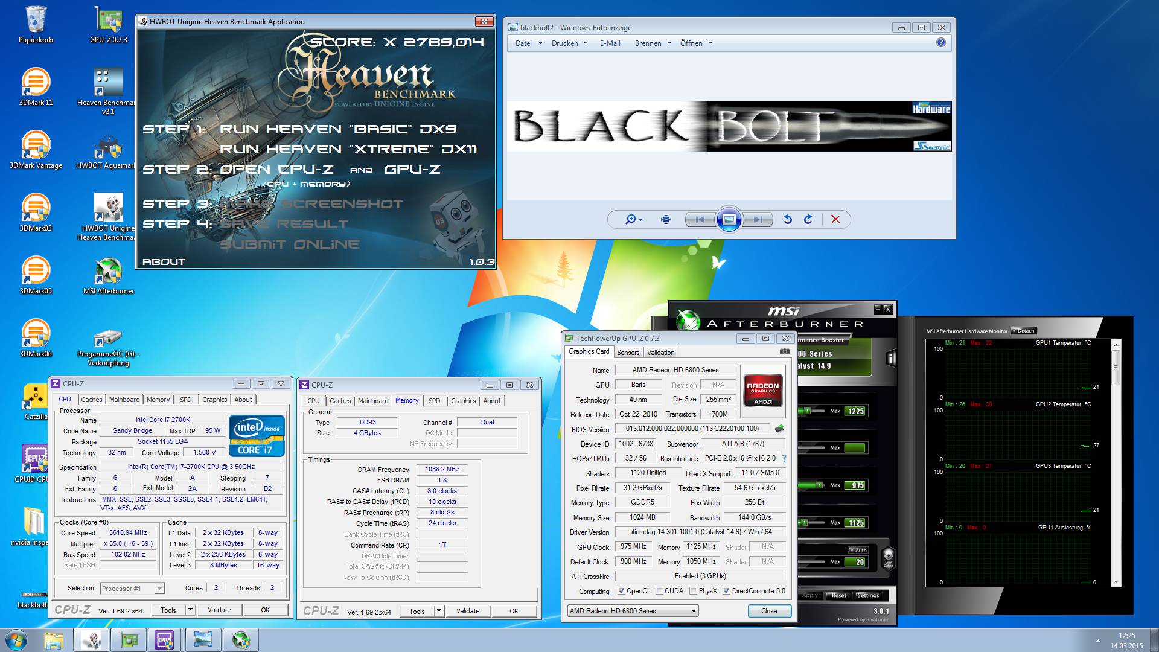This screenshot has height=652, width=1159.
Task: Click the Hardware Monitor vertical scrollbar
Action: [x=1116, y=463]
